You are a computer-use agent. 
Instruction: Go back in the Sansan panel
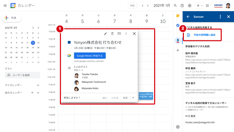tap(188, 17)
